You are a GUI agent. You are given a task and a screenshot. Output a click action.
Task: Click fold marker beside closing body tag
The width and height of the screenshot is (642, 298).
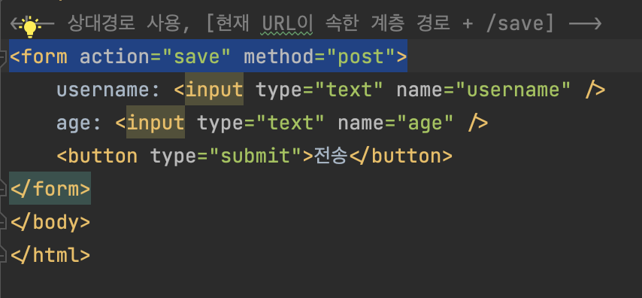click(x=3, y=222)
